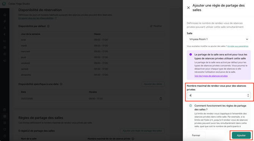Select the vendredi row label
This screenshot has width=254, height=141.
(x=25, y=63)
